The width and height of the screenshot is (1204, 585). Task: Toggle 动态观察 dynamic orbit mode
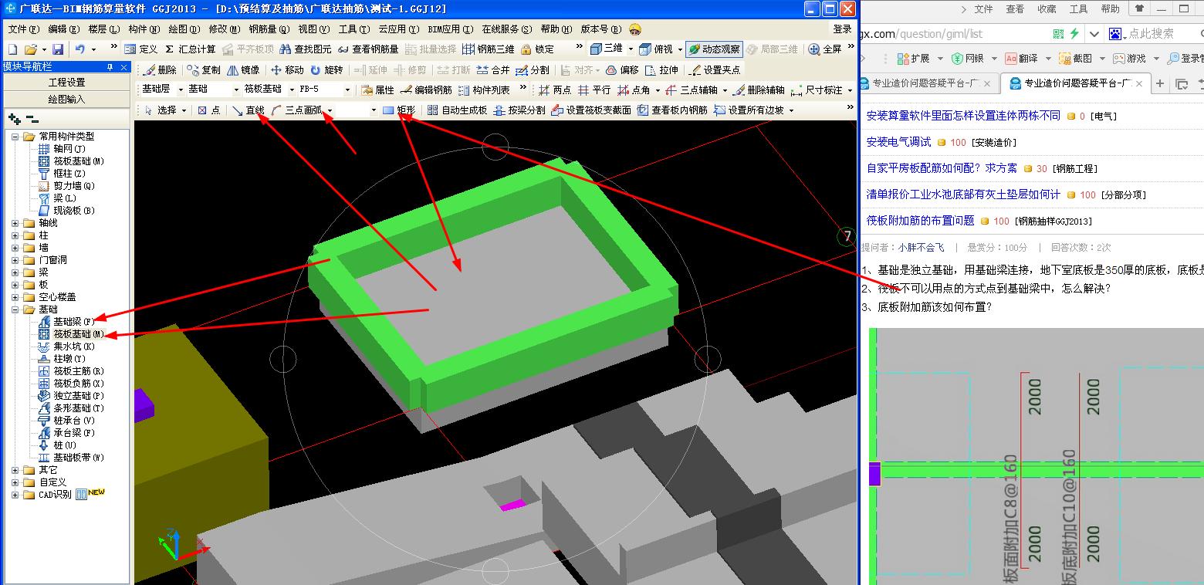[714, 49]
